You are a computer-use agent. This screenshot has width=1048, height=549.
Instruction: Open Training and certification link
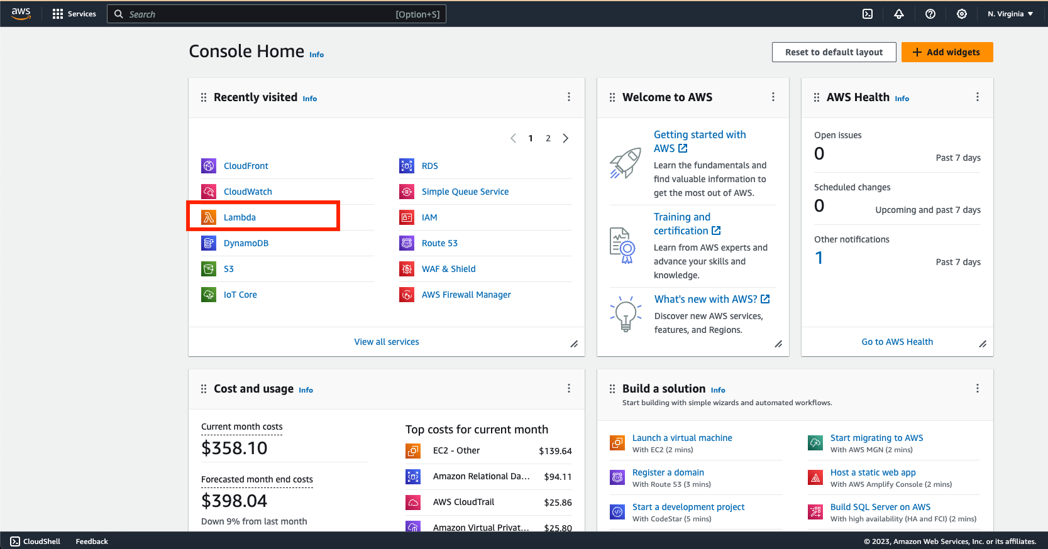[687, 224]
